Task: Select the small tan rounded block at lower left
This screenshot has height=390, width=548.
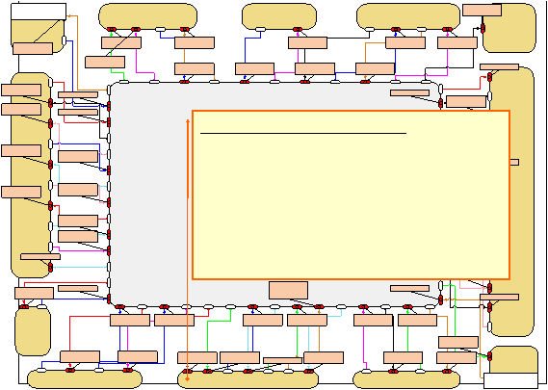Action: point(33,331)
